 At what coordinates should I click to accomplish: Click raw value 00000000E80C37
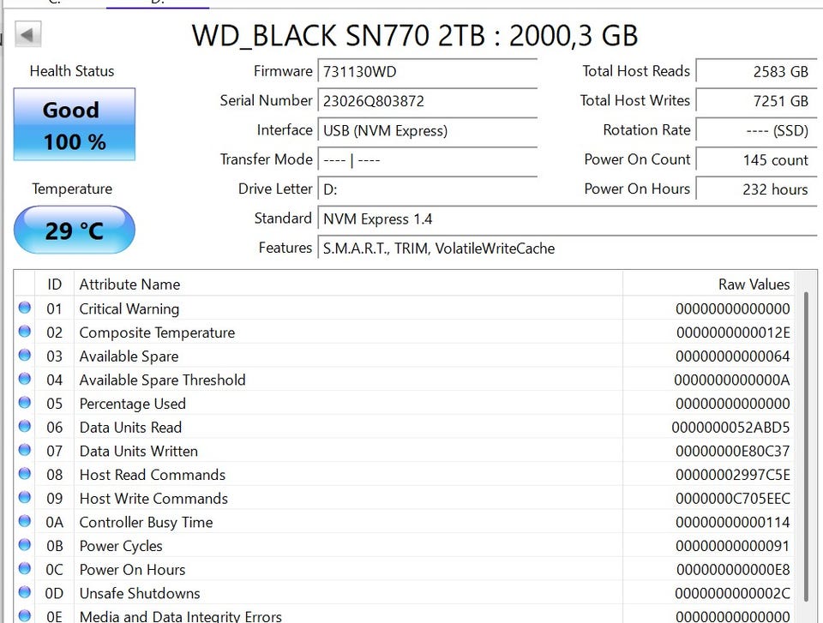tap(733, 451)
